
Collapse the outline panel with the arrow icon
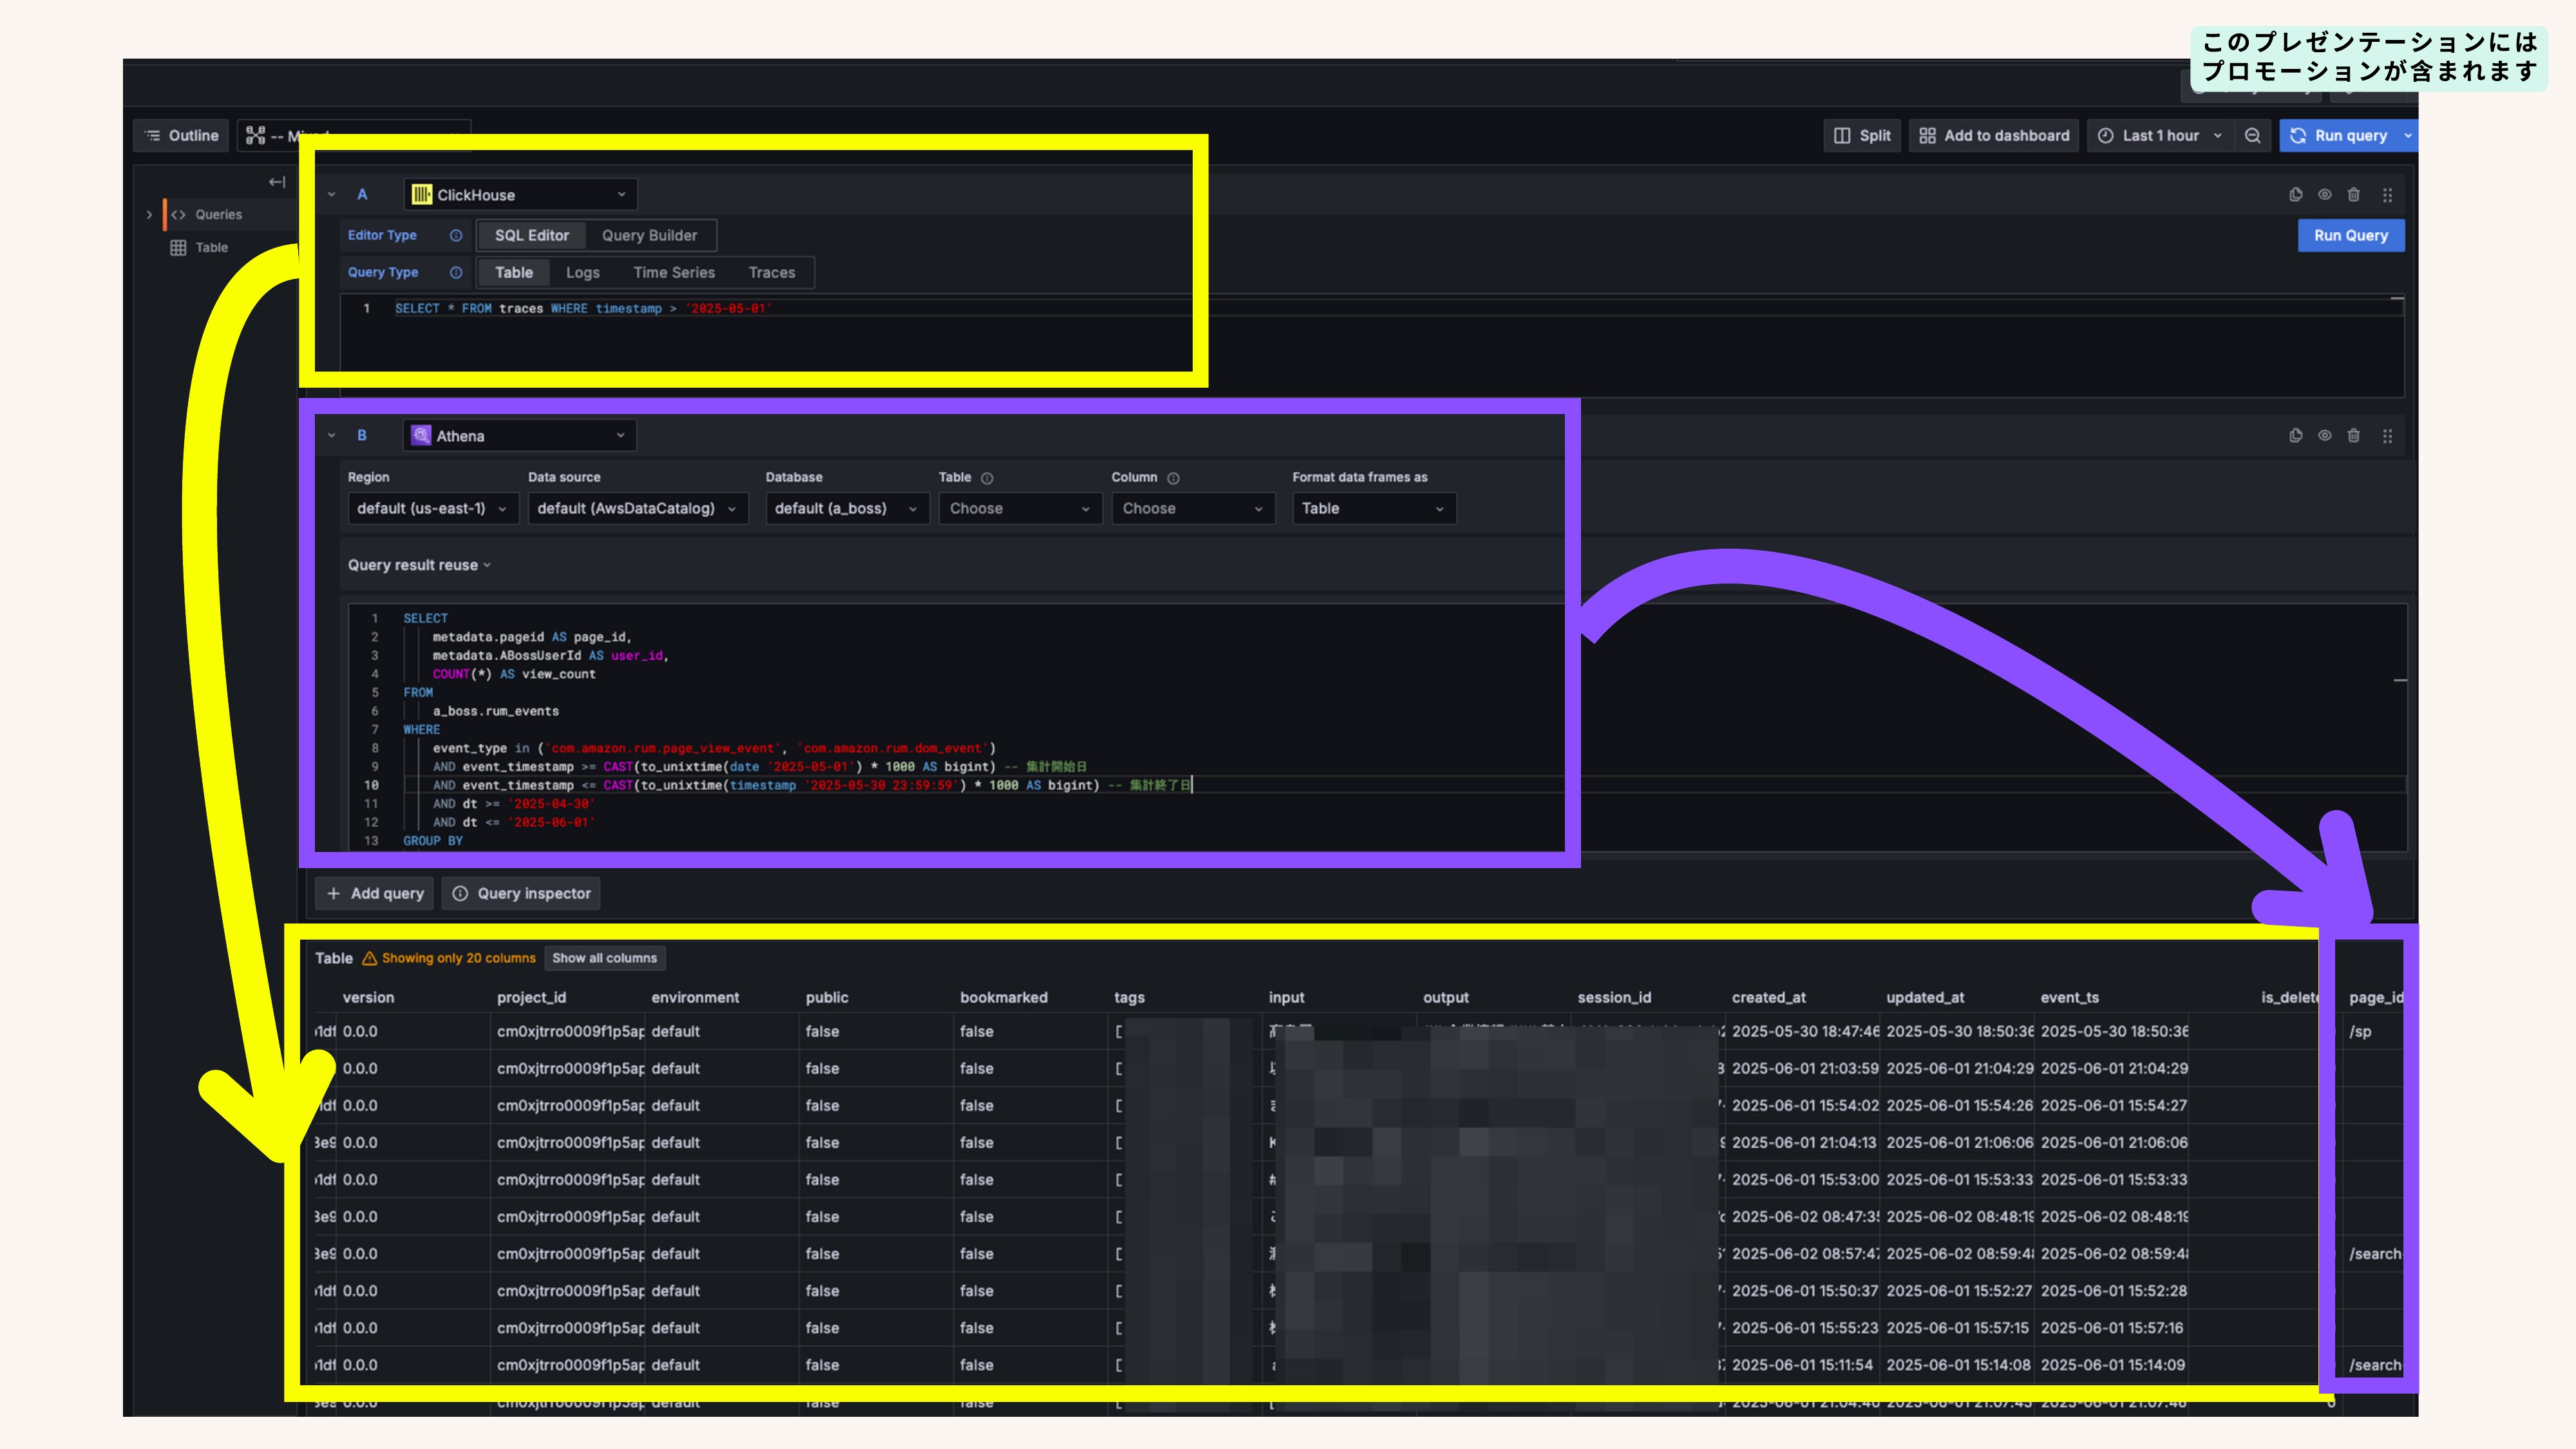tap(277, 182)
